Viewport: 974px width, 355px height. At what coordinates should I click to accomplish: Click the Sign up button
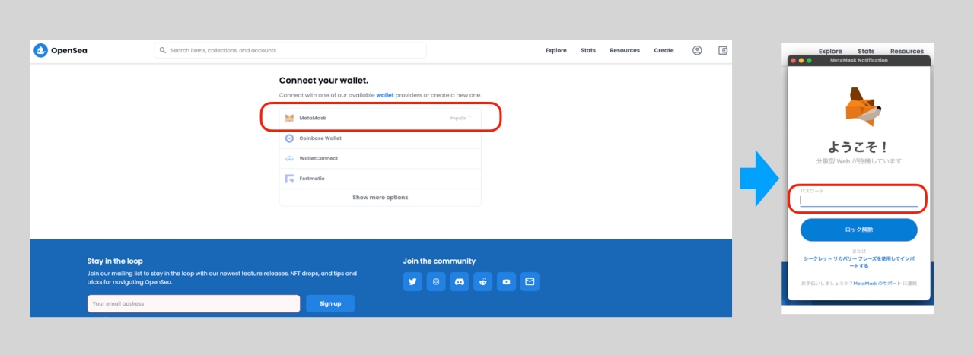click(x=330, y=303)
